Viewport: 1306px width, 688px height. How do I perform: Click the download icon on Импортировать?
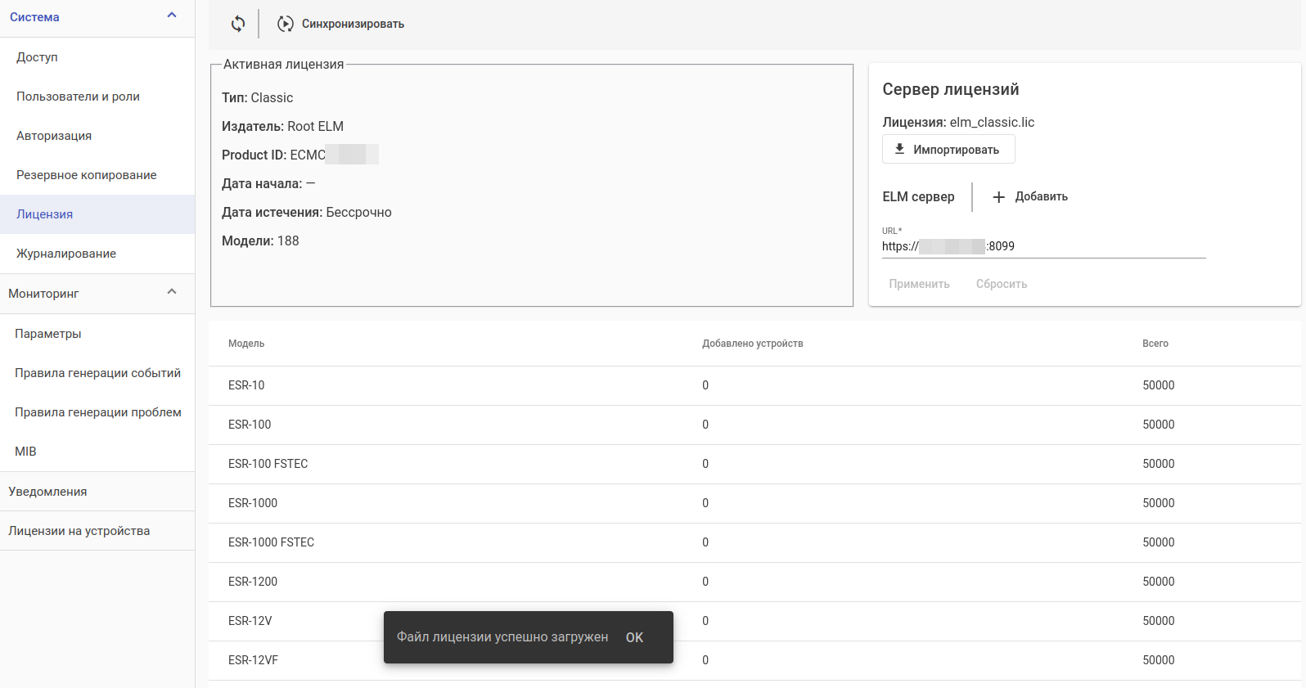coord(899,149)
